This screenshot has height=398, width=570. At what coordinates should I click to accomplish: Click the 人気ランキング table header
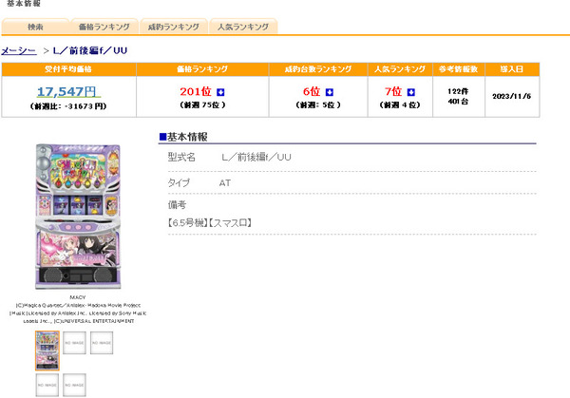(400, 69)
